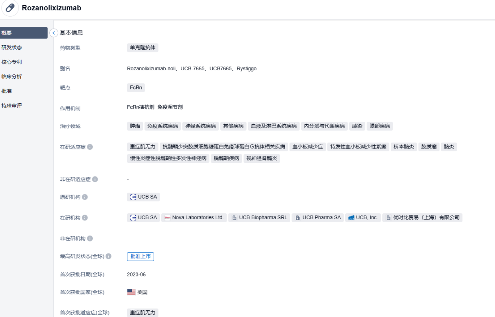Click info icon next to 非在研适应症
The height and width of the screenshot is (317, 495).
click(x=95, y=180)
